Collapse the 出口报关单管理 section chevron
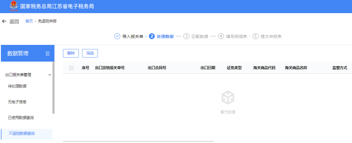Viewport: 352px width, 143px height. pos(50,75)
